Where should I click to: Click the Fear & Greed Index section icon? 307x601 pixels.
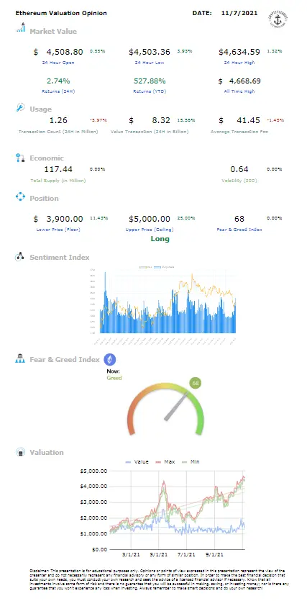[20, 358]
